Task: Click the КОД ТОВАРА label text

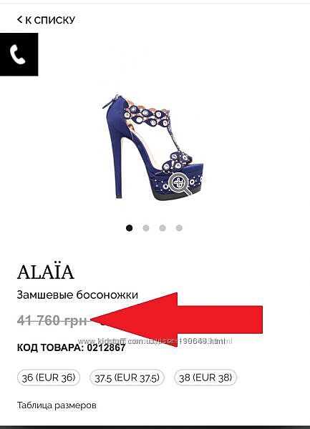Action: (50, 347)
